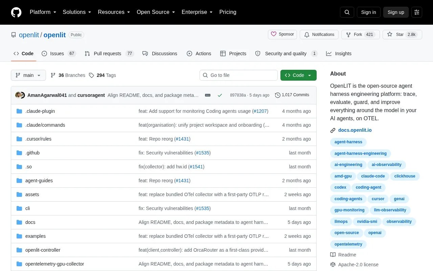Open the Insights tab
The width and height of the screenshot is (433, 271).
[x=339, y=54]
